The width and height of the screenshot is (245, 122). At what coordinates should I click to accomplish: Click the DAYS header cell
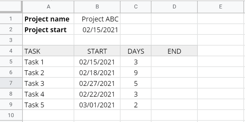click(x=136, y=51)
